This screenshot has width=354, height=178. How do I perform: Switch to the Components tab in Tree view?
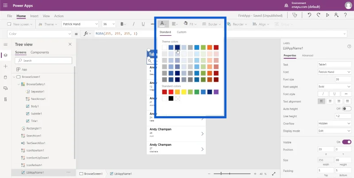(x=40, y=52)
